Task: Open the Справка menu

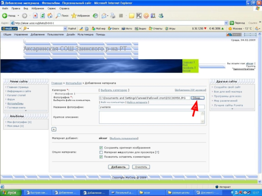Action: [64, 8]
